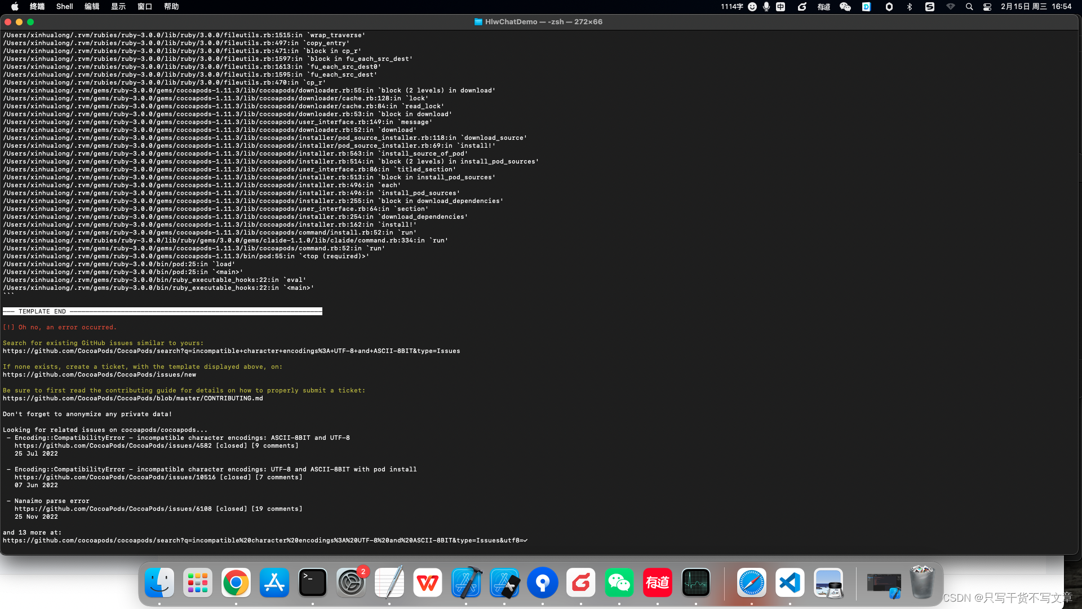Launch WeChat from the Dock
Image resolution: width=1082 pixels, height=609 pixels.
(x=619, y=582)
